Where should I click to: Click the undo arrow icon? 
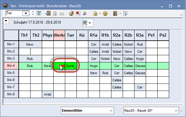(62, 14)
